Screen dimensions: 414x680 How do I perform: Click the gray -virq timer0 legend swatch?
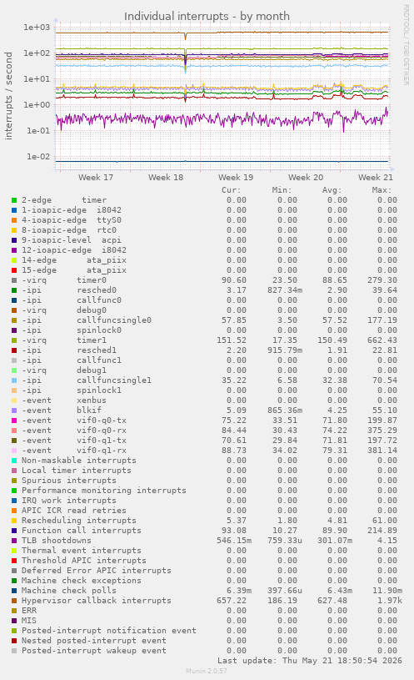click(x=14, y=280)
